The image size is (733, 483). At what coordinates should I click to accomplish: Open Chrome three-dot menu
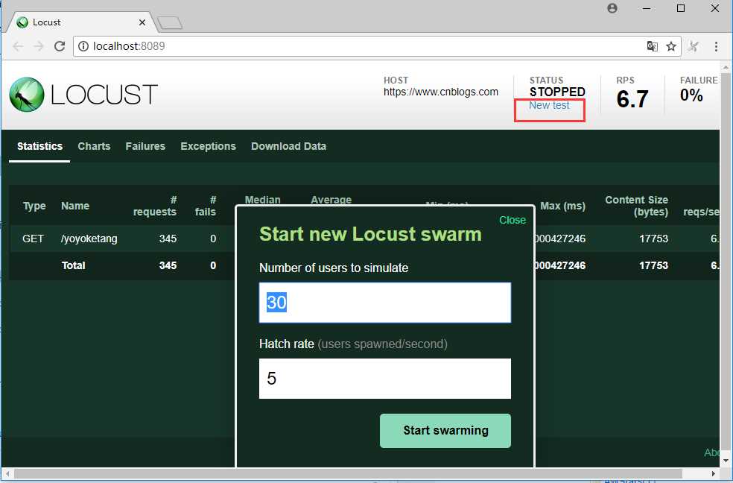click(x=716, y=46)
